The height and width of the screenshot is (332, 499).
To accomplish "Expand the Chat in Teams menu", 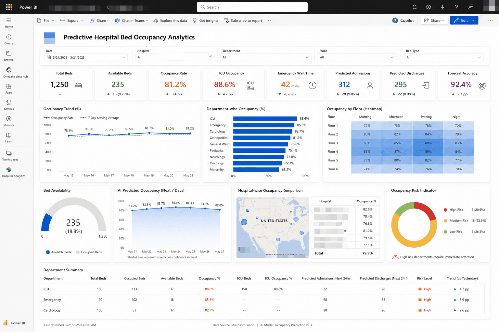I will (x=132, y=20).
